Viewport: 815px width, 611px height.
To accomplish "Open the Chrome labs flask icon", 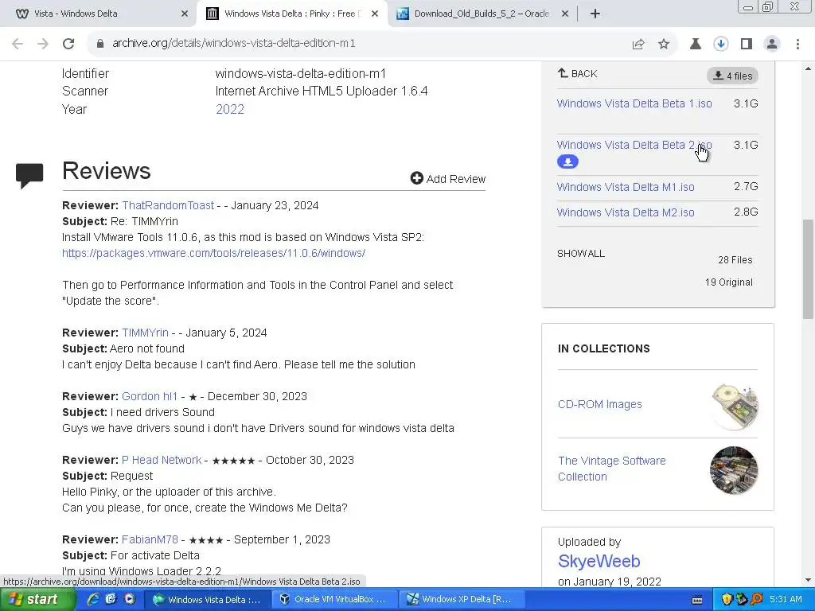I will click(x=695, y=45).
